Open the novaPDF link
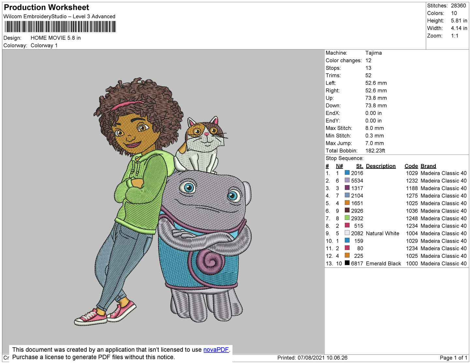471x364 pixels. (216, 350)
